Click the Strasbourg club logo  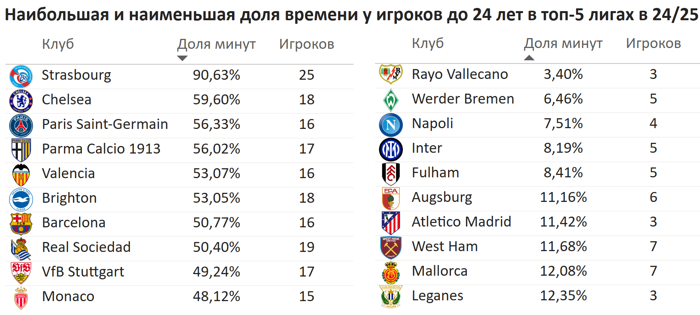tap(21, 76)
